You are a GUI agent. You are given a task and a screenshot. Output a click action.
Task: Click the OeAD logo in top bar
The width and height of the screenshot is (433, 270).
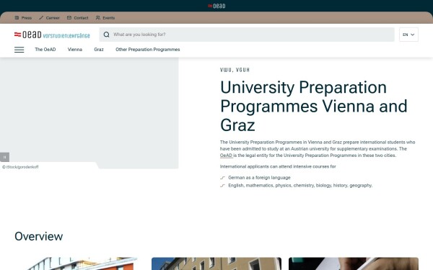point(216,6)
